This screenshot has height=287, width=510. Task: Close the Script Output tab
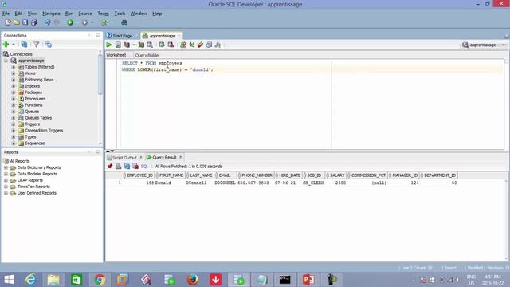coord(141,157)
